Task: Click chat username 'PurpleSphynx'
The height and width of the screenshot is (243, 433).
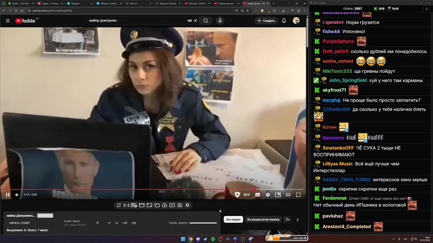Action: (338, 42)
